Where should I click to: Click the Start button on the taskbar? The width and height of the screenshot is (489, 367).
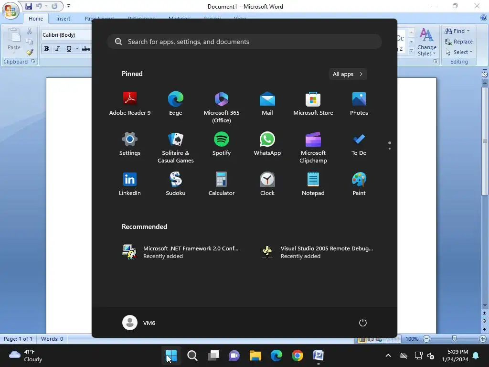coord(171,356)
